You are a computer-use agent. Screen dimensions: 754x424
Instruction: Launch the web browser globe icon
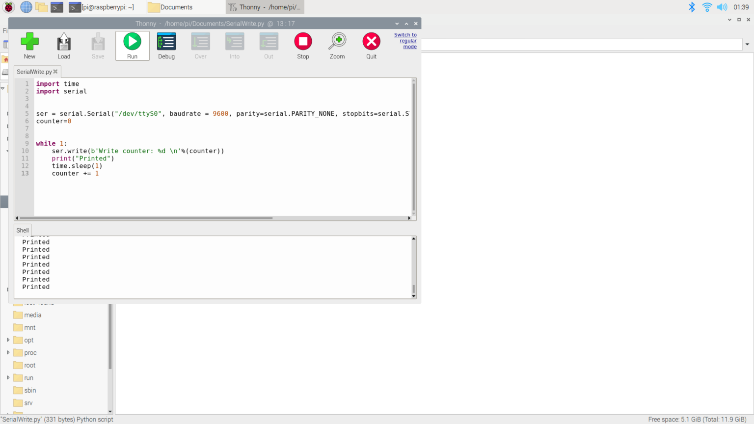point(26,7)
